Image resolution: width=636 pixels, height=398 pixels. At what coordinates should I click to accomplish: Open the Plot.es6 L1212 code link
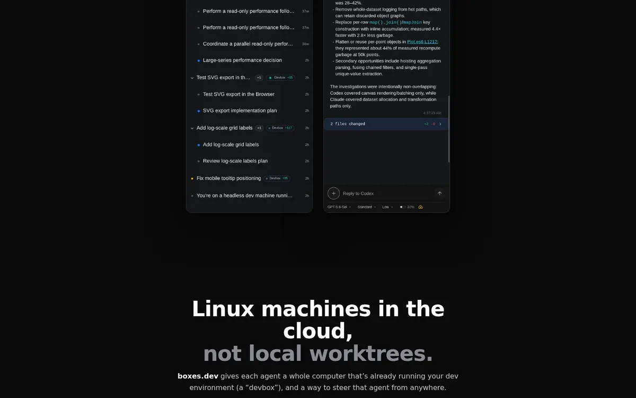[422, 41]
